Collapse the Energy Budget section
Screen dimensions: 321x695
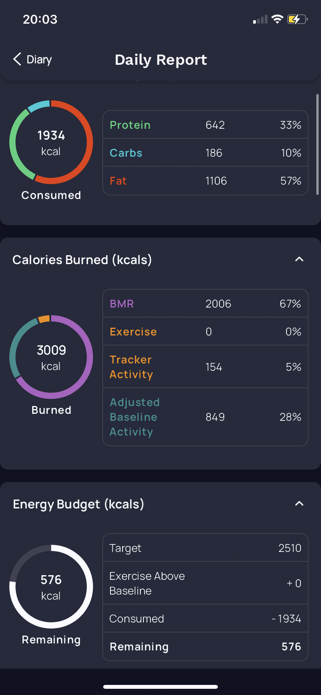(299, 504)
